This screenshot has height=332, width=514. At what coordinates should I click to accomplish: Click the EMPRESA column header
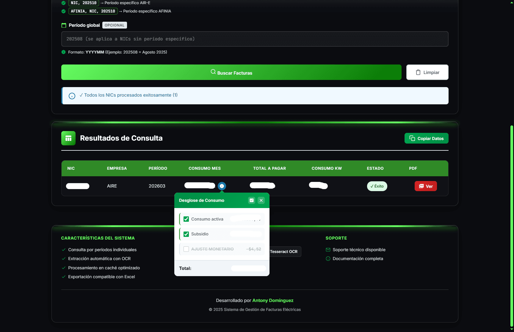117,168
